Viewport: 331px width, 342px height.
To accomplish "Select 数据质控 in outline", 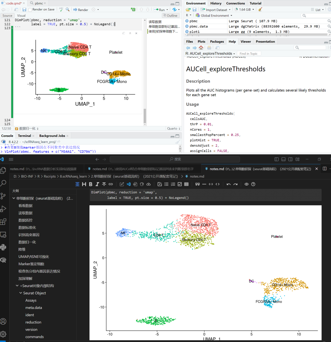I will click(x=25, y=220).
